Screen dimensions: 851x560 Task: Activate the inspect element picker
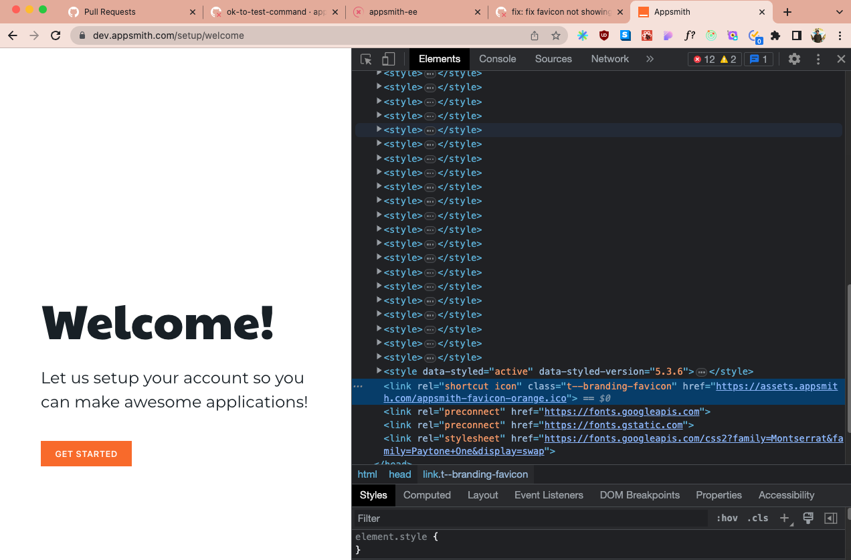click(x=366, y=59)
